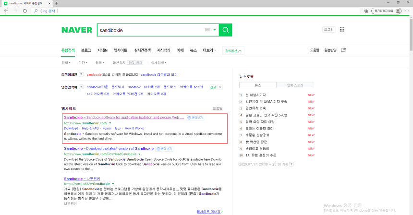
Task: Collapse the 검색옵션 search options toggle
Action: [x=234, y=50]
